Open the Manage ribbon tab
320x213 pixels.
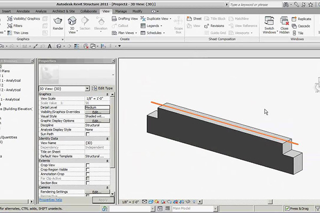(x=121, y=11)
